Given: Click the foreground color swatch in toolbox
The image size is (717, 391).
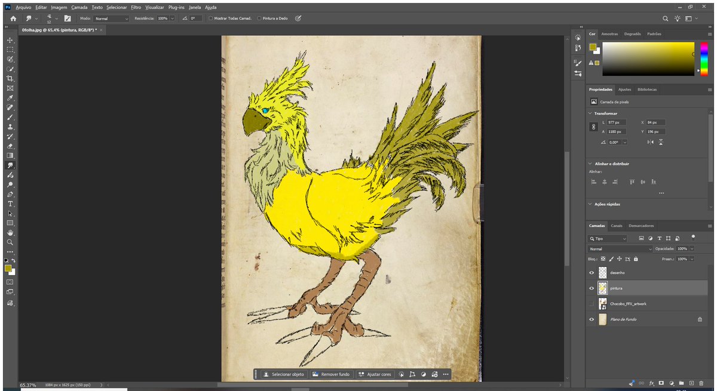Looking at the screenshot, I should pos(8,268).
